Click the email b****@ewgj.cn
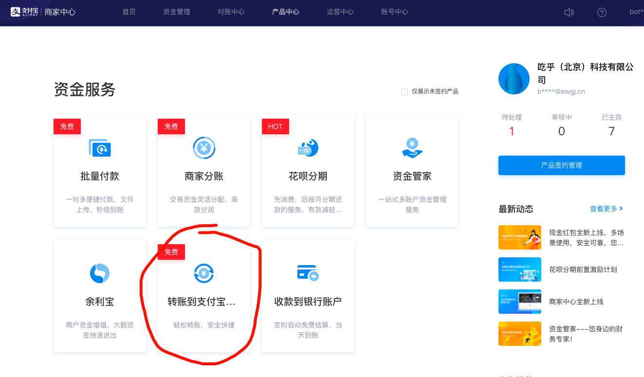The width and height of the screenshot is (644, 377). point(561,91)
